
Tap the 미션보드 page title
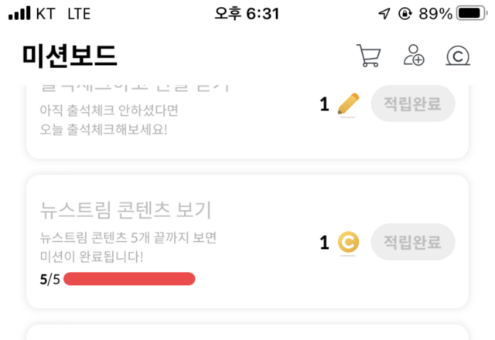coord(70,56)
